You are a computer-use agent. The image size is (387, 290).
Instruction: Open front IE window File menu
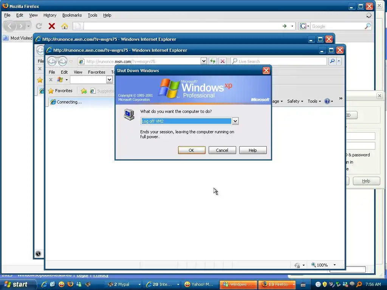tap(52, 72)
